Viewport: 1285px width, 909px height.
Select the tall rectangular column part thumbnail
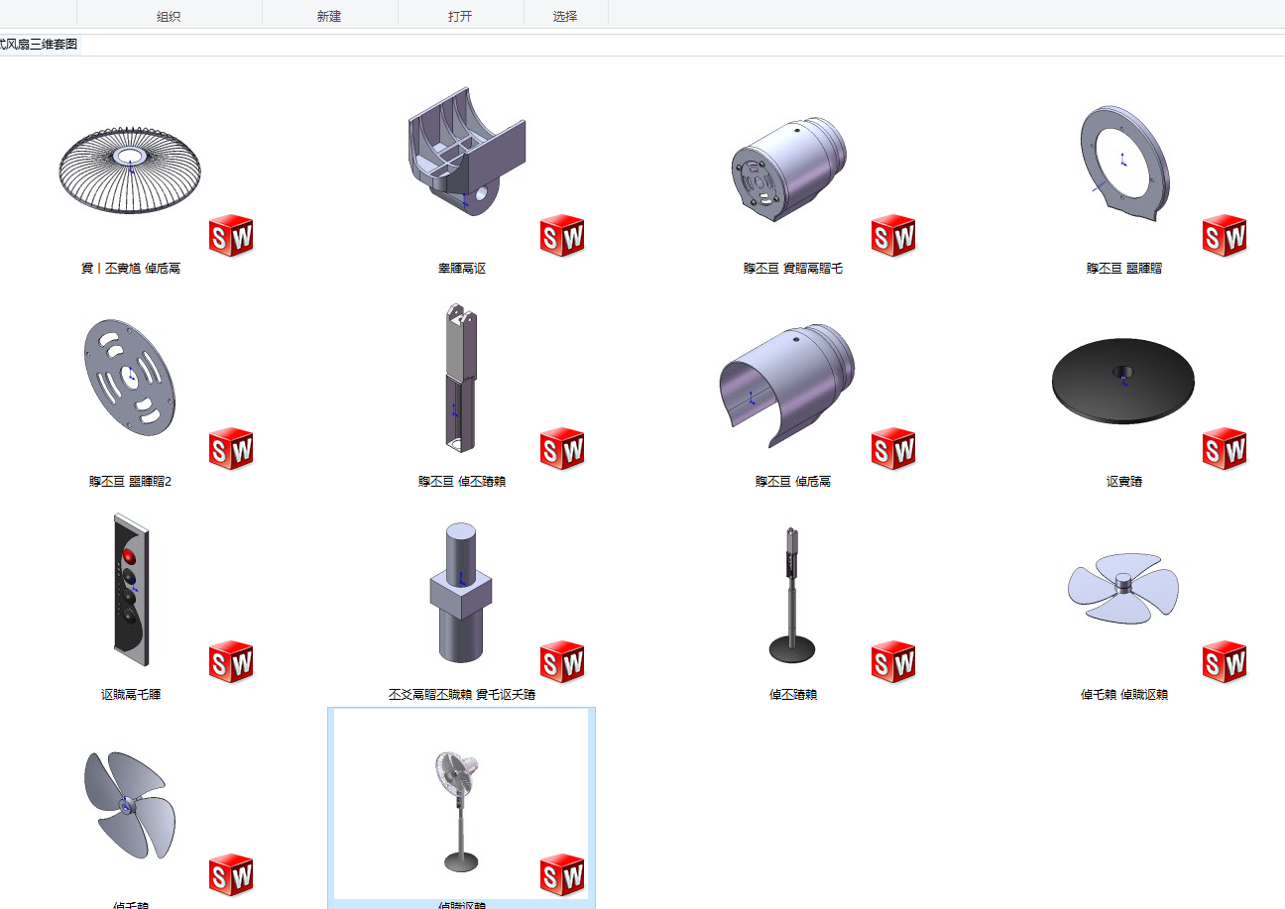coord(461,377)
